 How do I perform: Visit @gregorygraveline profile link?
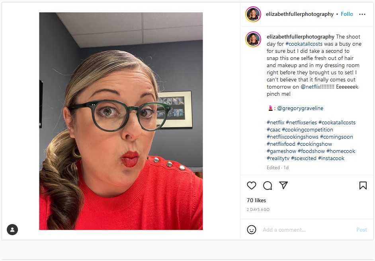tap(300, 108)
